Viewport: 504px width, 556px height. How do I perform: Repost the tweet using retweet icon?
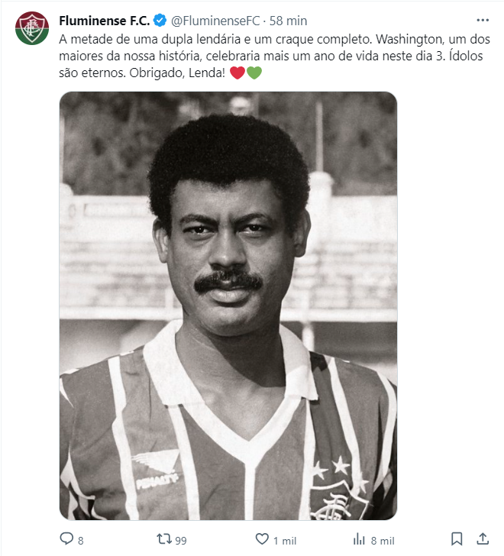point(164,539)
